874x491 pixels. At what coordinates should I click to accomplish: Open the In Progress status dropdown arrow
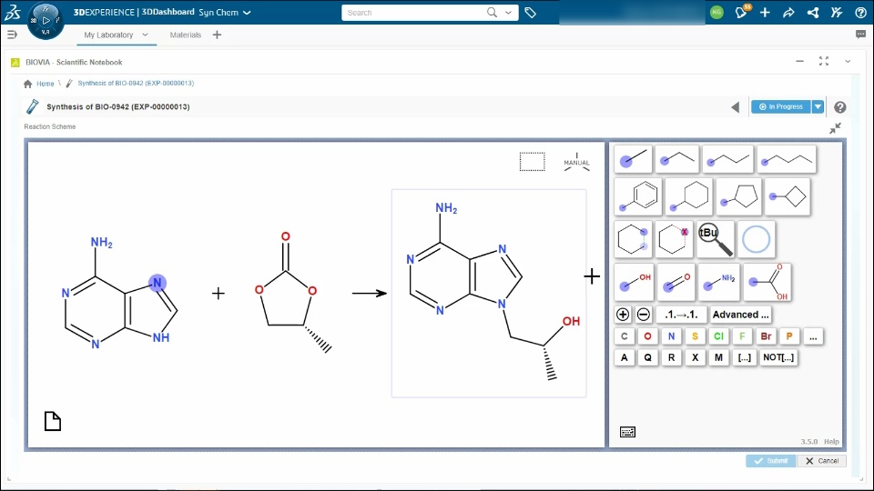click(818, 107)
